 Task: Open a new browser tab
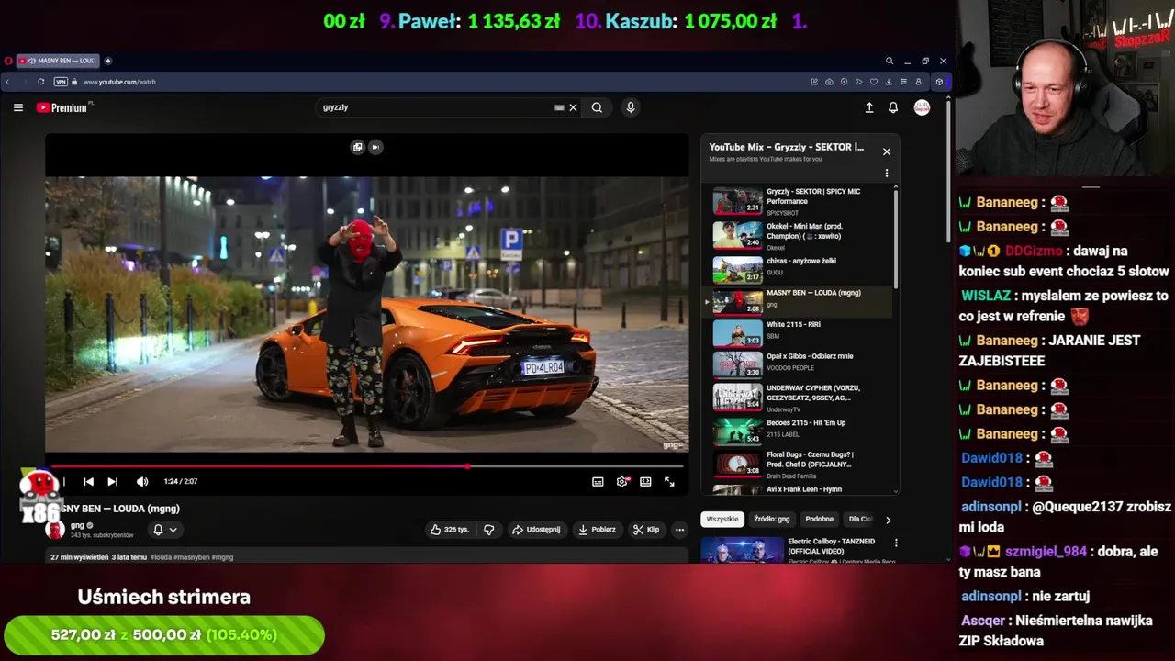click(x=107, y=61)
